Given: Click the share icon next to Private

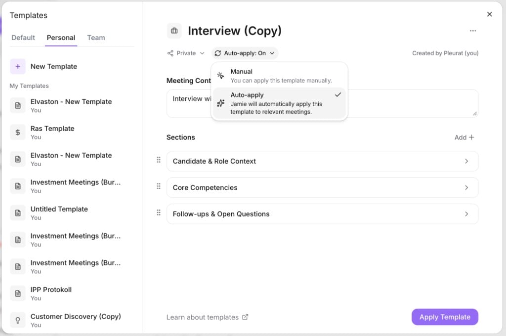Looking at the screenshot, I should pyautogui.click(x=170, y=53).
